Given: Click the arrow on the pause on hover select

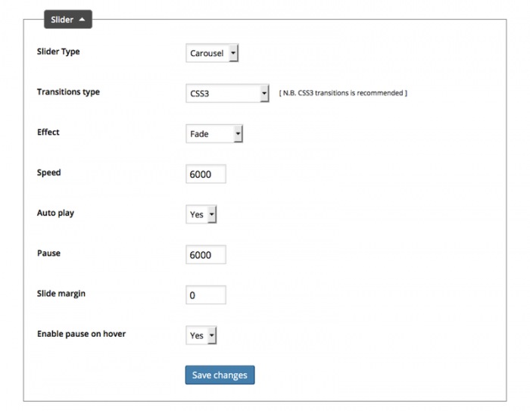Looking at the screenshot, I should pos(211,335).
